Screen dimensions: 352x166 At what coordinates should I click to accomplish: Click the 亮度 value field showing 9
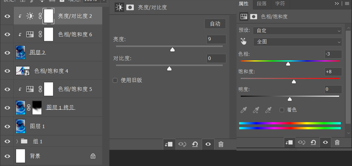[217, 39]
